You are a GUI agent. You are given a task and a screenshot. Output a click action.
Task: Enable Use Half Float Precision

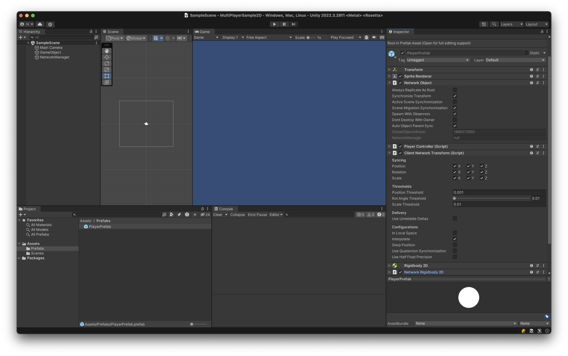pyautogui.click(x=455, y=257)
